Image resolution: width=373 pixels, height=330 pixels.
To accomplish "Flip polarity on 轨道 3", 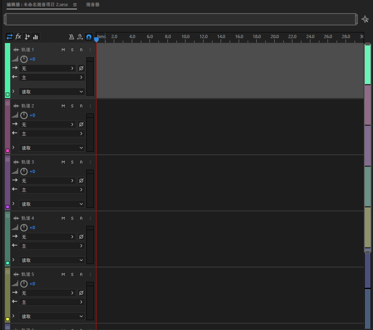I will [81, 181].
